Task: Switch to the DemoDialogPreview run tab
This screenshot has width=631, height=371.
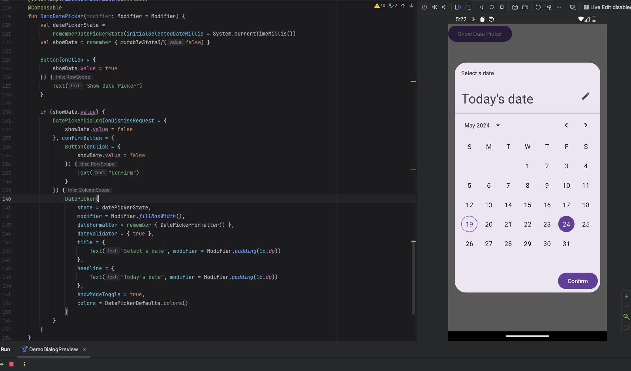Action: (x=53, y=350)
